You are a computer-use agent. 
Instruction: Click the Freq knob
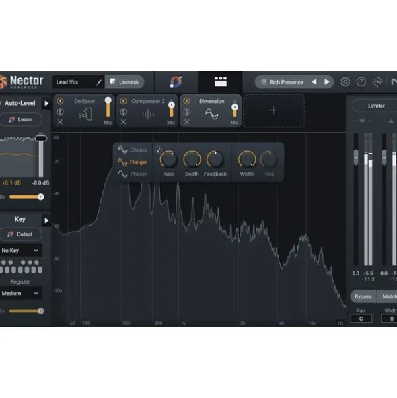(268, 160)
